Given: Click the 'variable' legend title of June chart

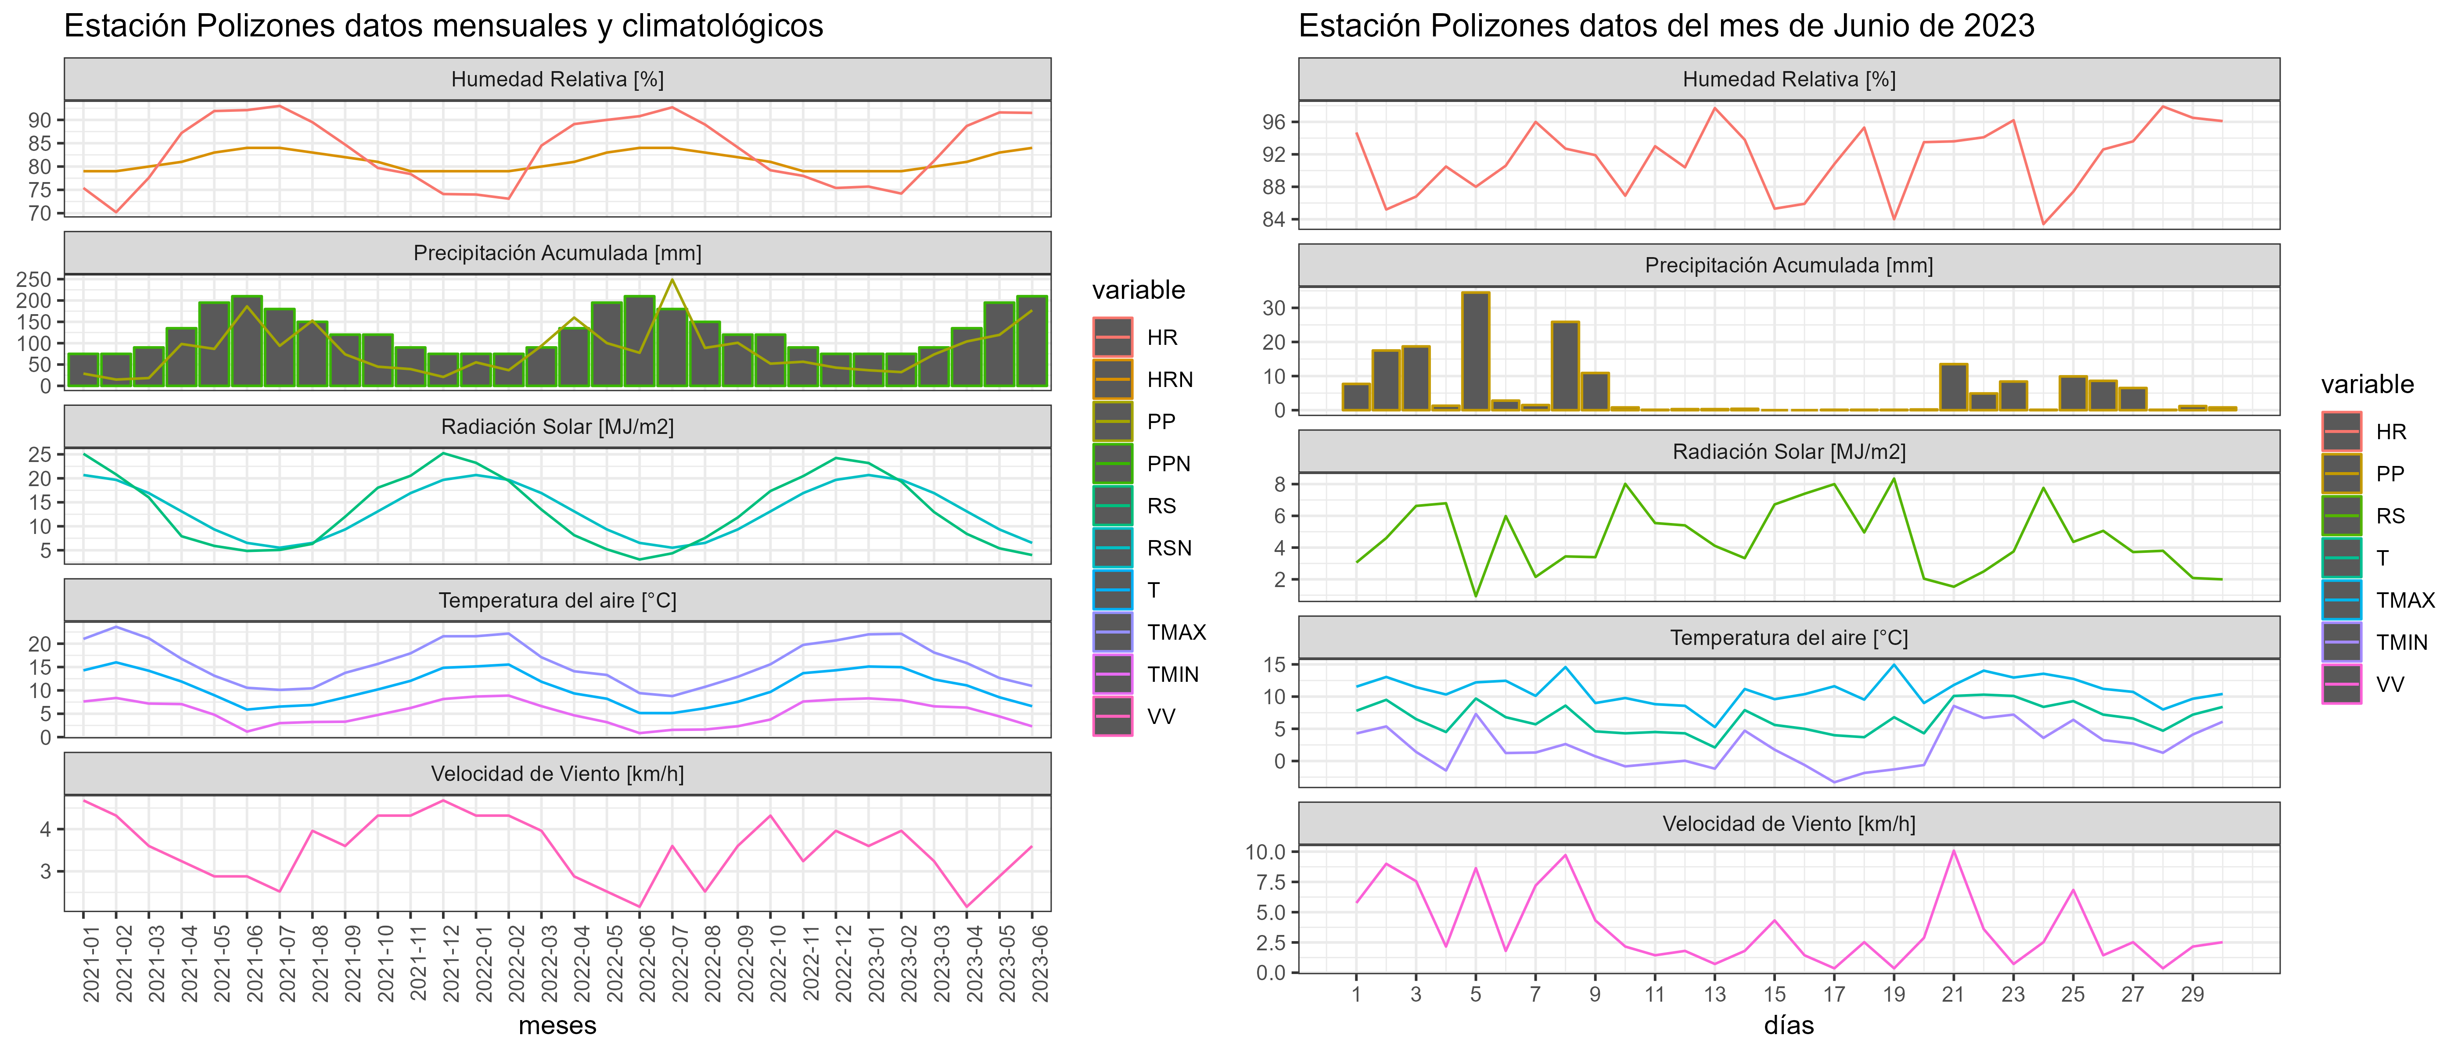Looking at the screenshot, I should (2367, 384).
